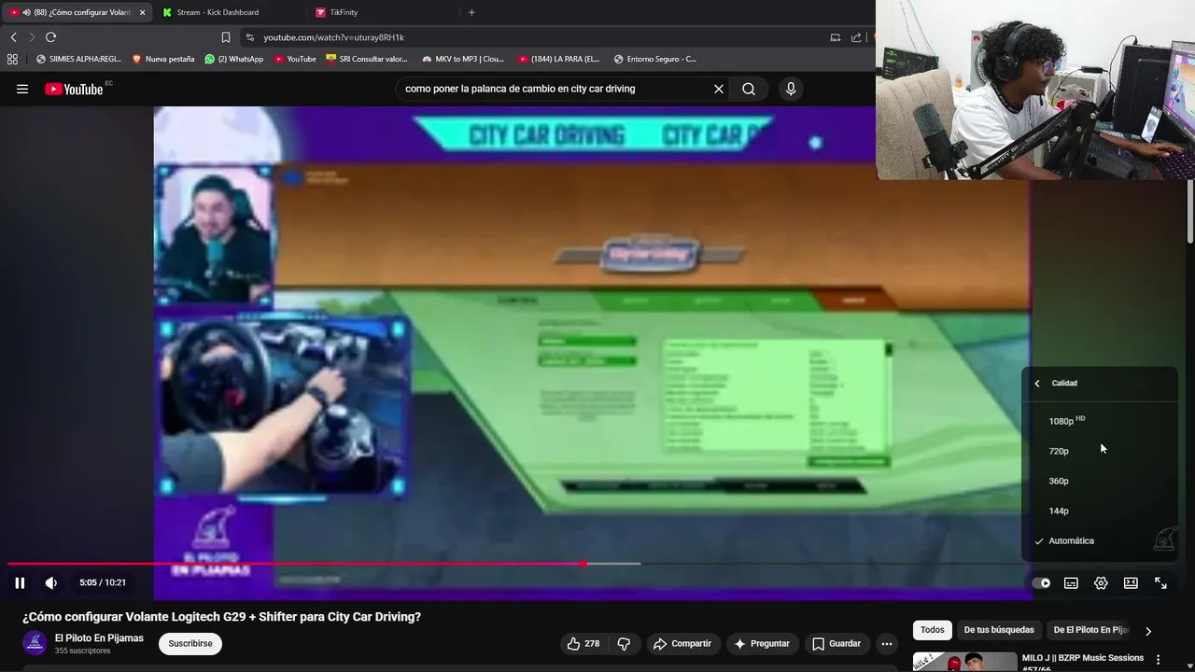Open Entorno Seguro bookmark
The width and height of the screenshot is (1195, 672).
(x=655, y=59)
